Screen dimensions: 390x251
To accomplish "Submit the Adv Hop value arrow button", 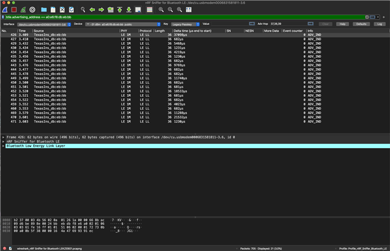I will point(310,24).
